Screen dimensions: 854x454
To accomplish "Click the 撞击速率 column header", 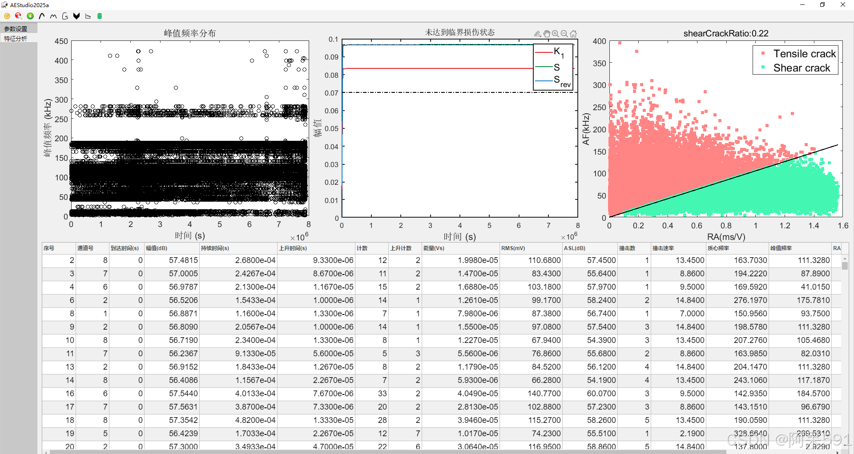I will 678,248.
